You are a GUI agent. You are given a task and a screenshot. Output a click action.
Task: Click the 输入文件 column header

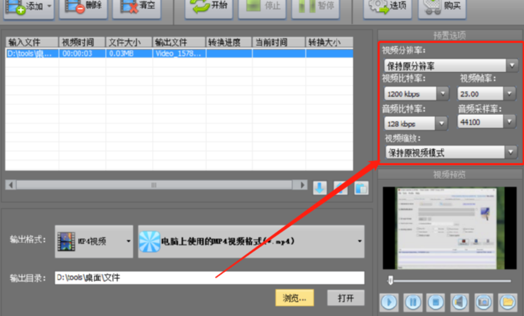click(x=32, y=42)
